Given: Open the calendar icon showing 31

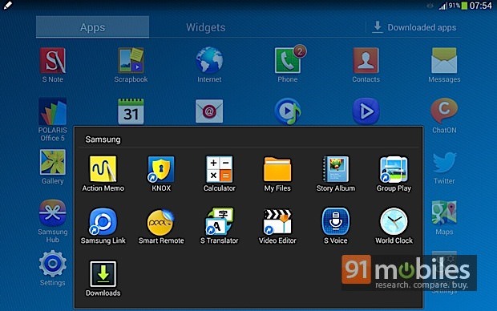Looking at the screenshot, I should click(x=131, y=111).
